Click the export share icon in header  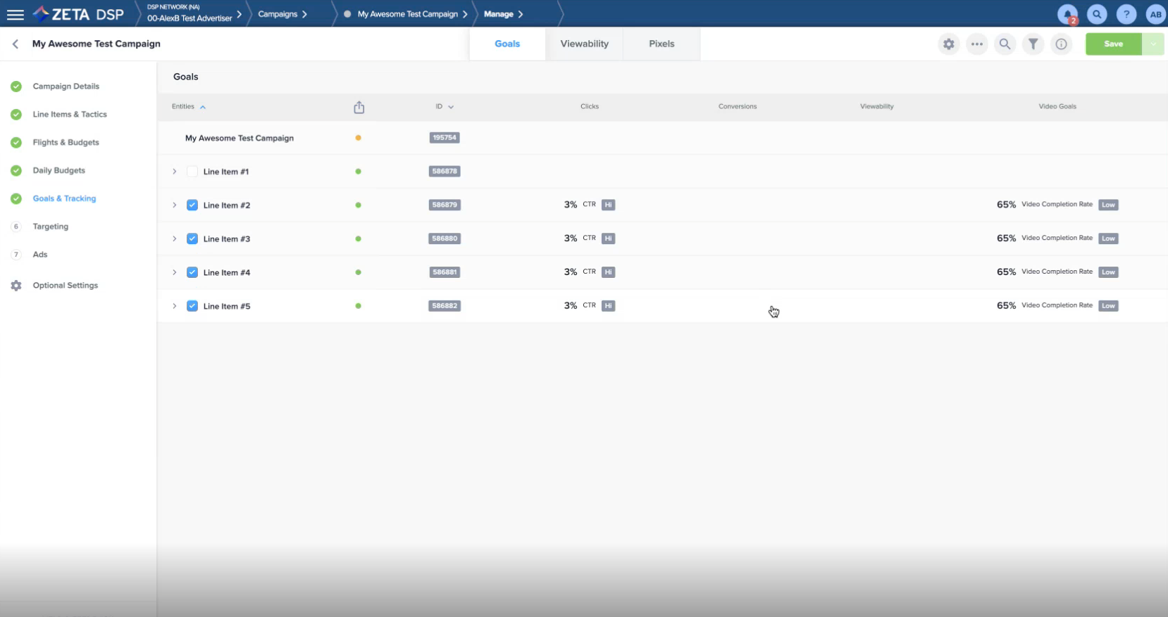(359, 107)
